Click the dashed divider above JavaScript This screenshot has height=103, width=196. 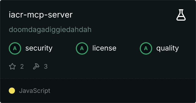pyautogui.click(x=98, y=79)
